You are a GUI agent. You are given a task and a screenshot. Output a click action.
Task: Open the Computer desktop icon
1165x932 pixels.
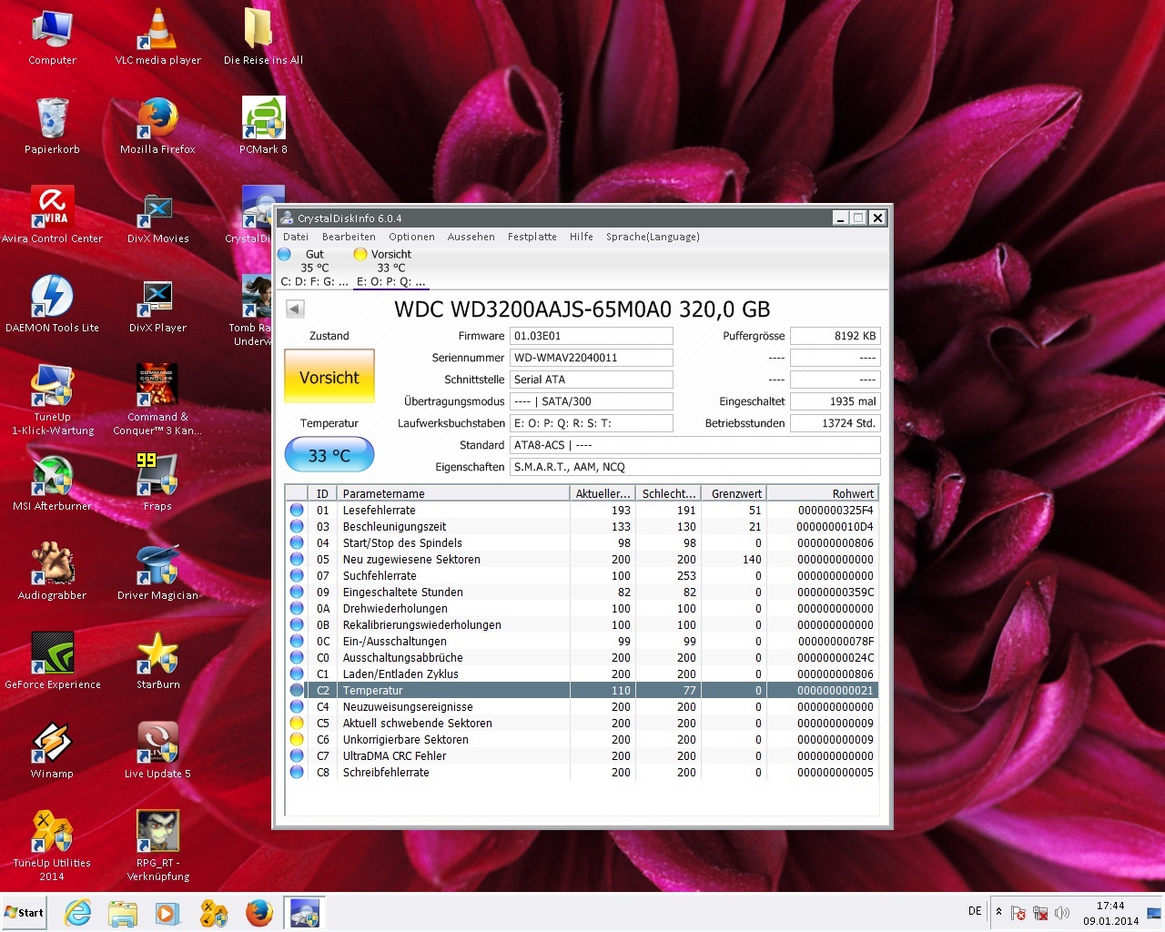pyautogui.click(x=52, y=36)
